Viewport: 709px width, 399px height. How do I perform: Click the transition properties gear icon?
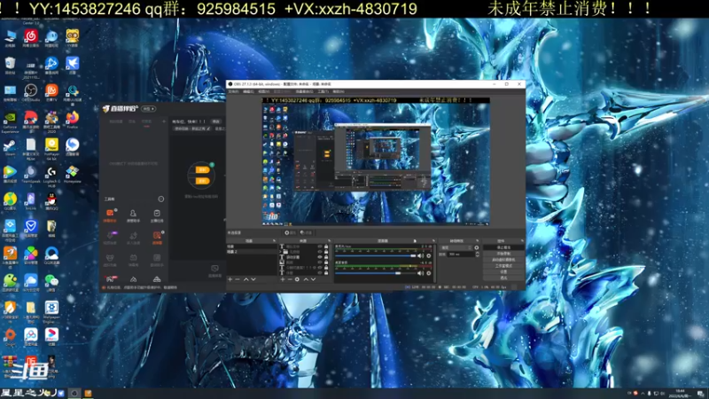click(x=477, y=247)
